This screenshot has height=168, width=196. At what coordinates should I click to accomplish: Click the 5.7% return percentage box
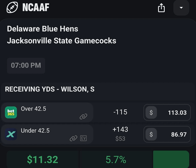point(116,160)
